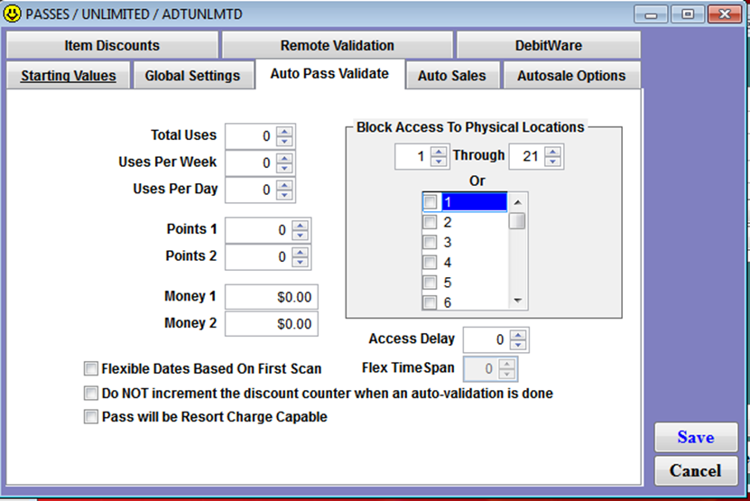Check location 3 in the block list
Viewport: 750px width, 501px height.
click(430, 242)
